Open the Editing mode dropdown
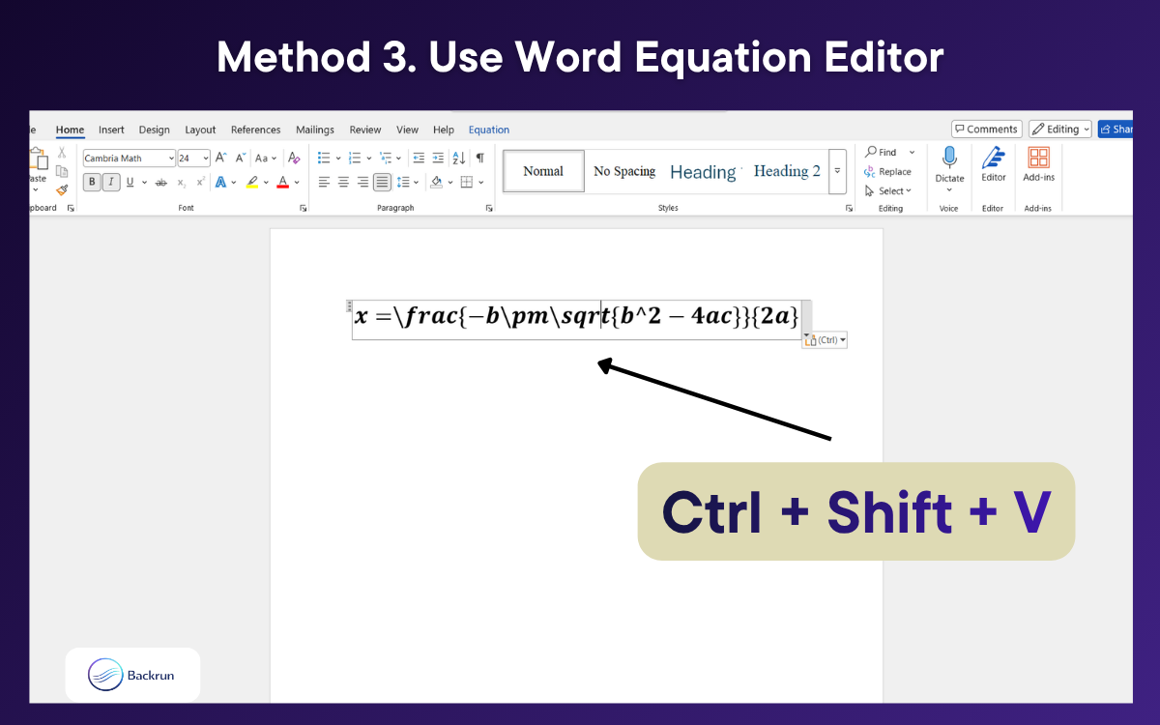The width and height of the screenshot is (1160, 725). (1060, 129)
